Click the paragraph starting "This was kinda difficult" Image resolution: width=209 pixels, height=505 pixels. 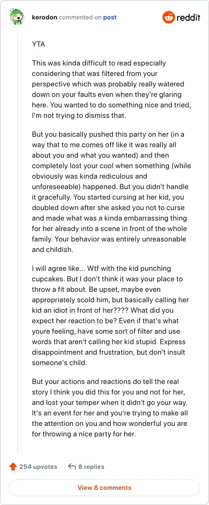tap(111, 89)
